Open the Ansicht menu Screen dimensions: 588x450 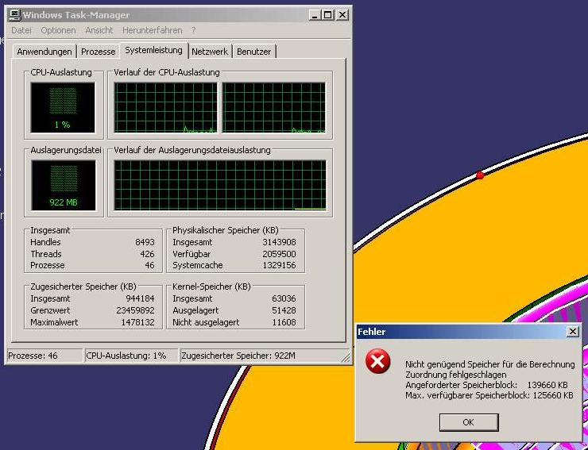99,30
